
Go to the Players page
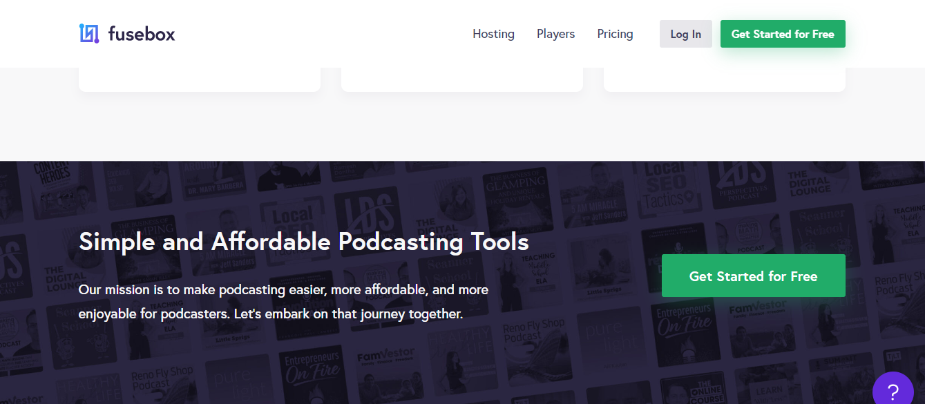click(555, 34)
